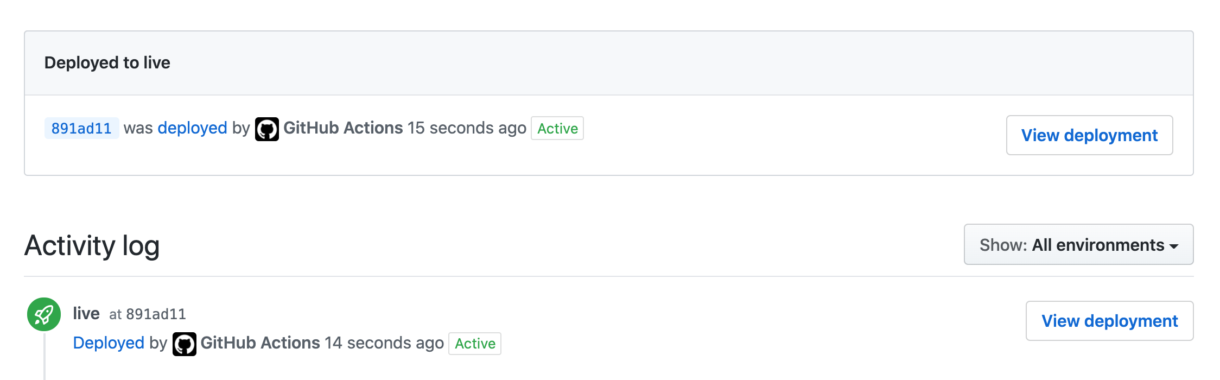The image size is (1220, 380).
Task: Click the Activity log heading
Action: click(92, 246)
